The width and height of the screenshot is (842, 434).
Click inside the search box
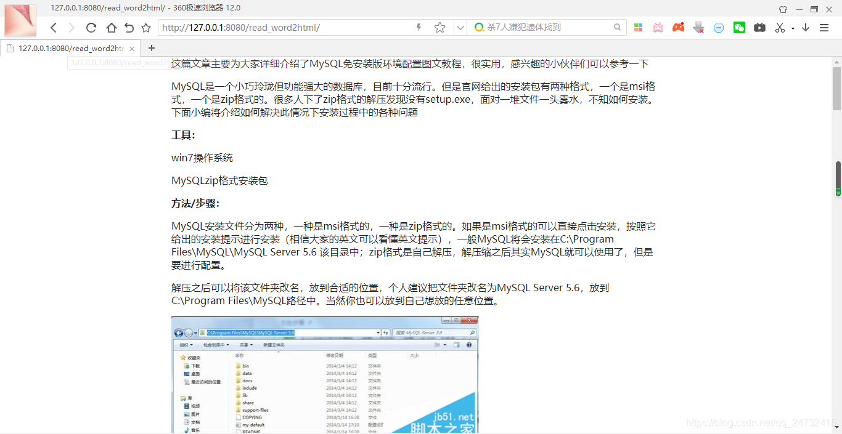pyautogui.click(x=542, y=28)
